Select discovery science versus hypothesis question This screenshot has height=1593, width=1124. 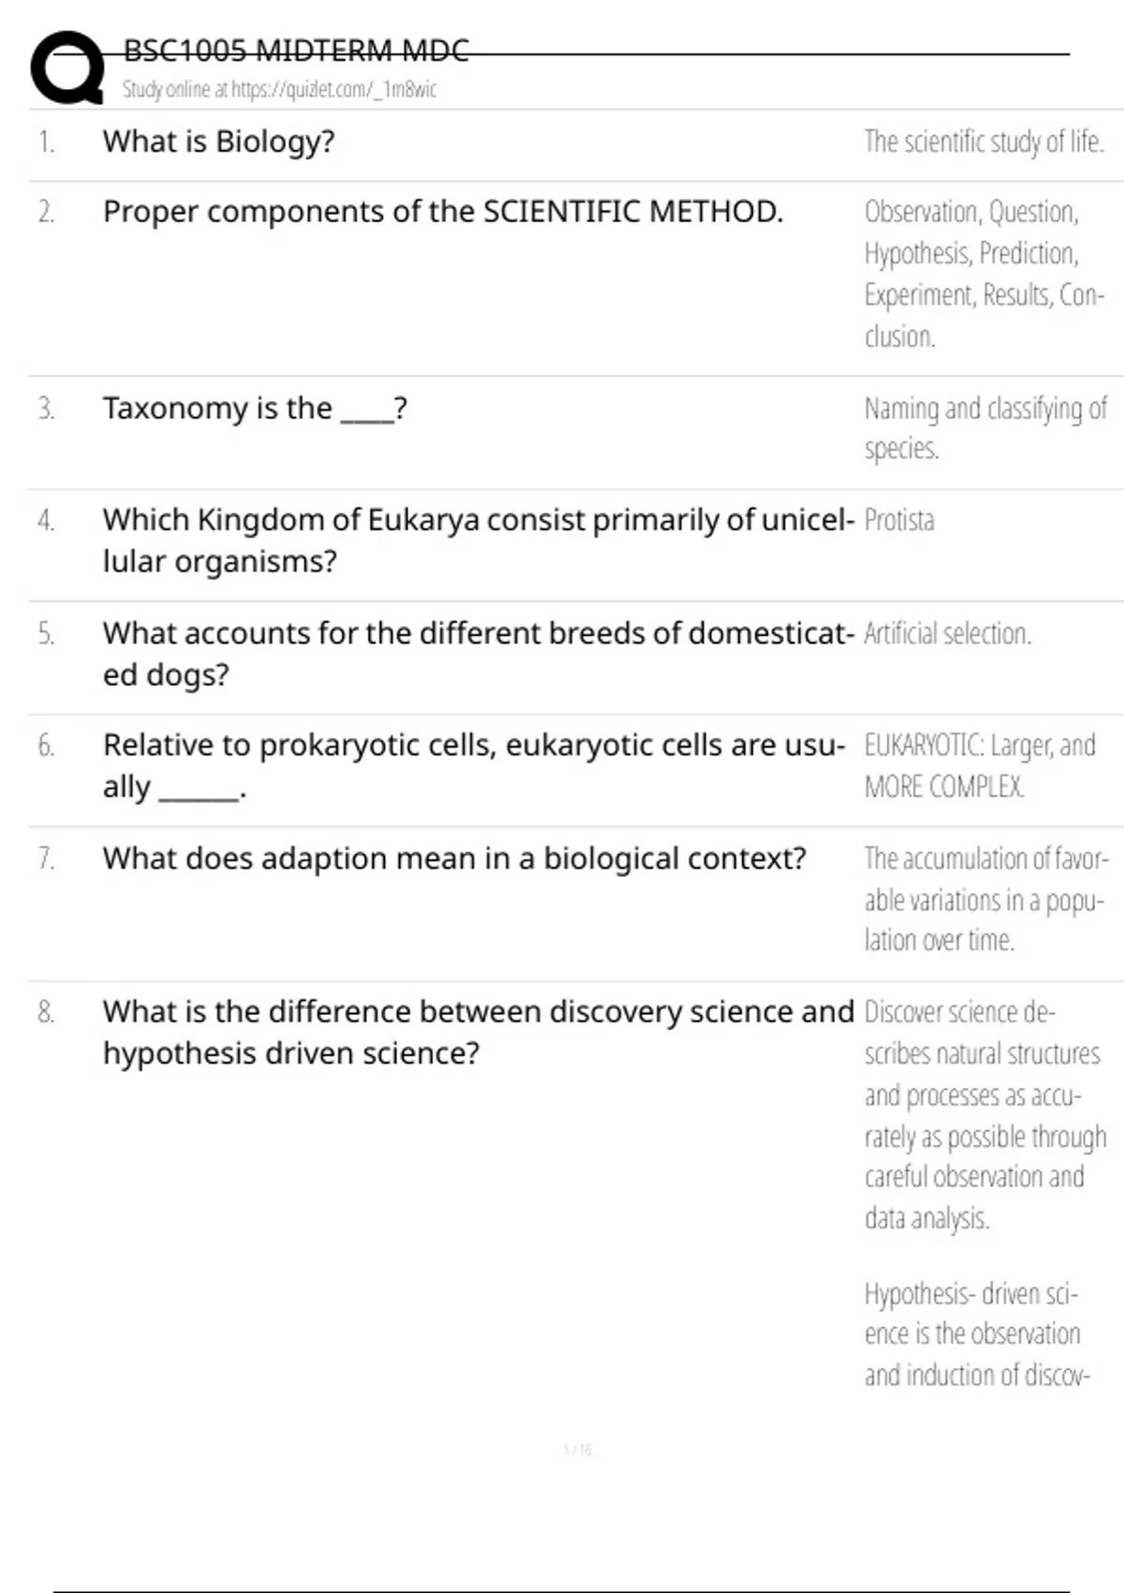tap(478, 1032)
